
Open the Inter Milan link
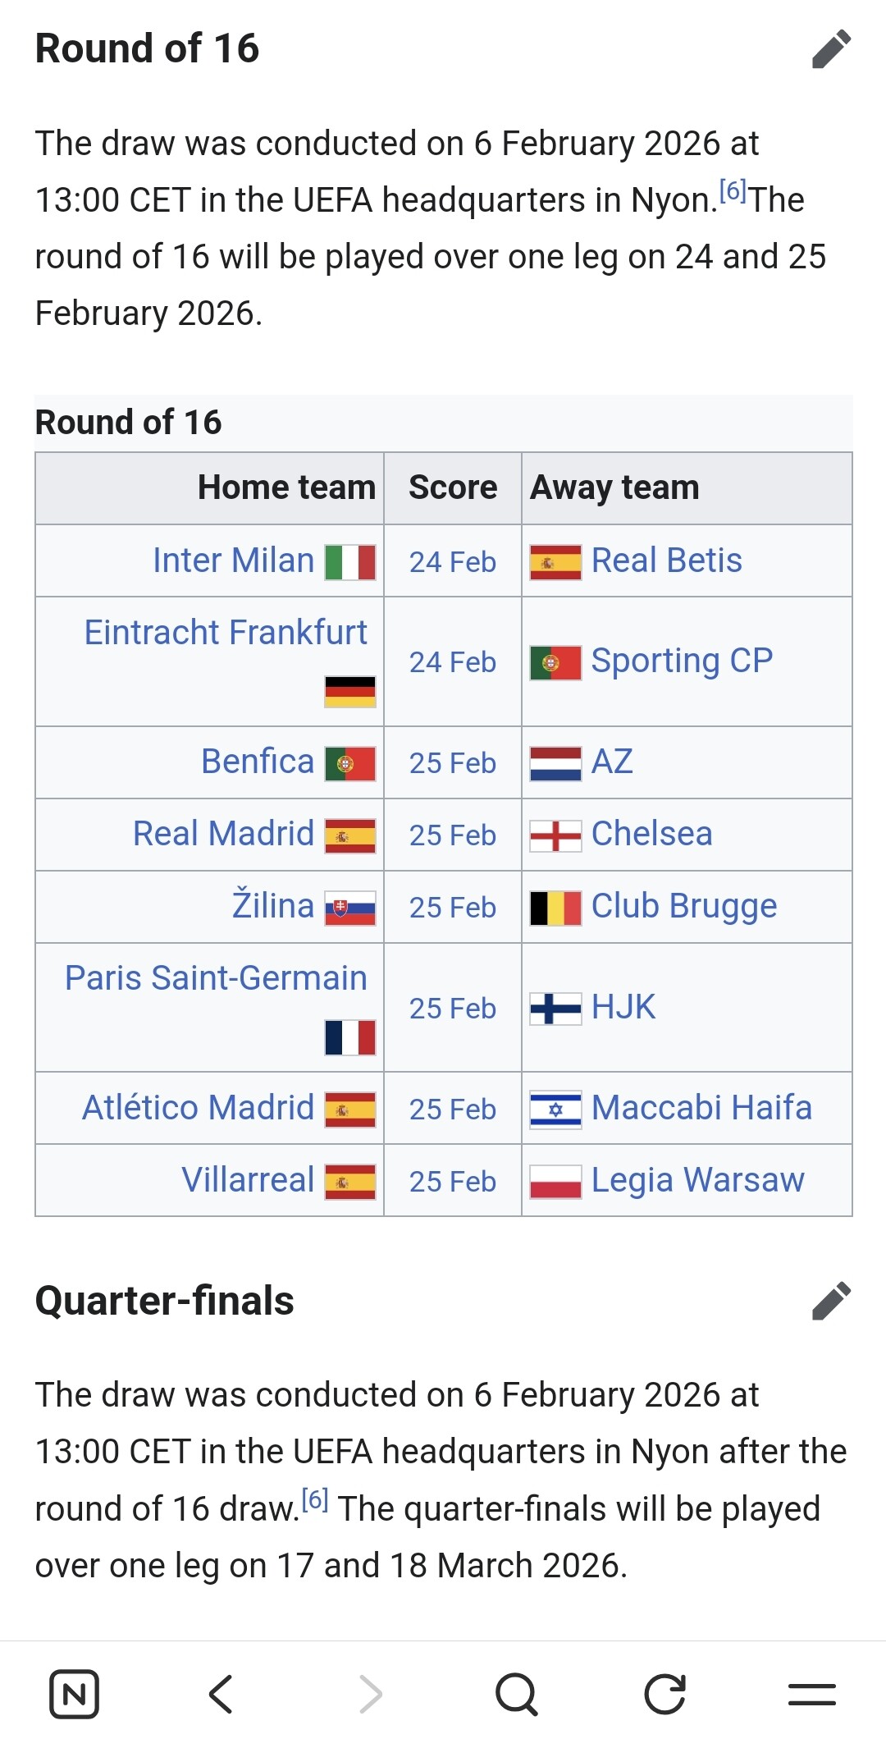(x=234, y=561)
